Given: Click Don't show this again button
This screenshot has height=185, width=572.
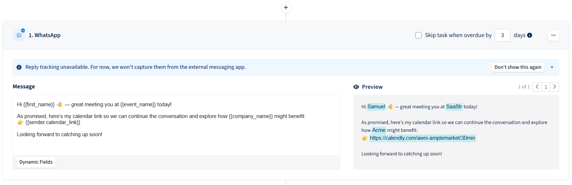Looking at the screenshot, I should tap(517, 67).
